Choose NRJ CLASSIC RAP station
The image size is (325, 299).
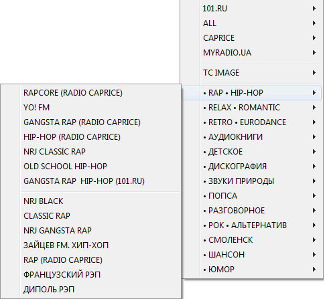90,152
